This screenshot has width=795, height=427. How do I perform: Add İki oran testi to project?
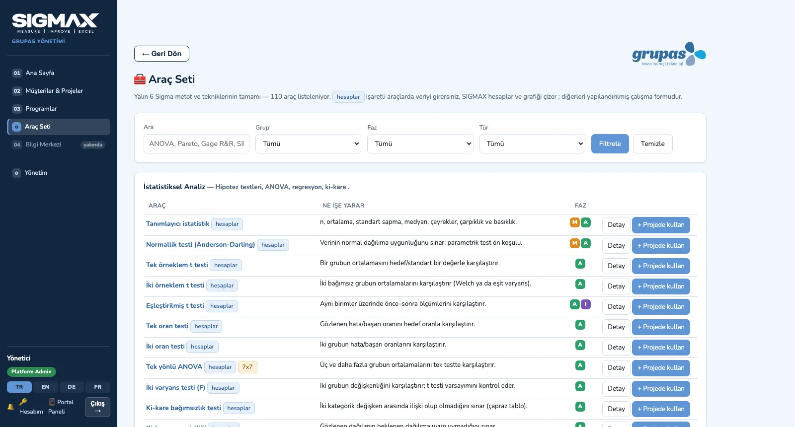tap(661, 348)
